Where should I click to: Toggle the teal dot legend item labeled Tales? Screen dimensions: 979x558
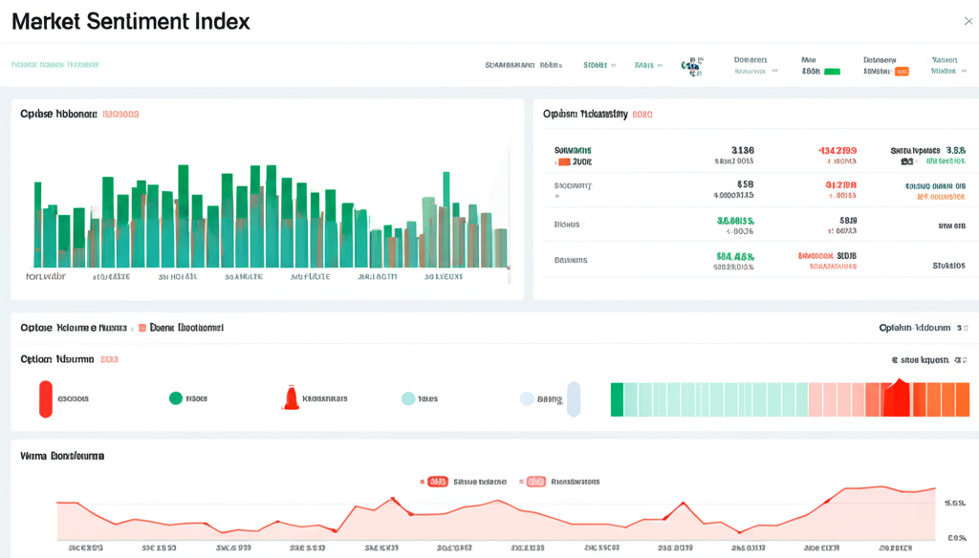[409, 397]
